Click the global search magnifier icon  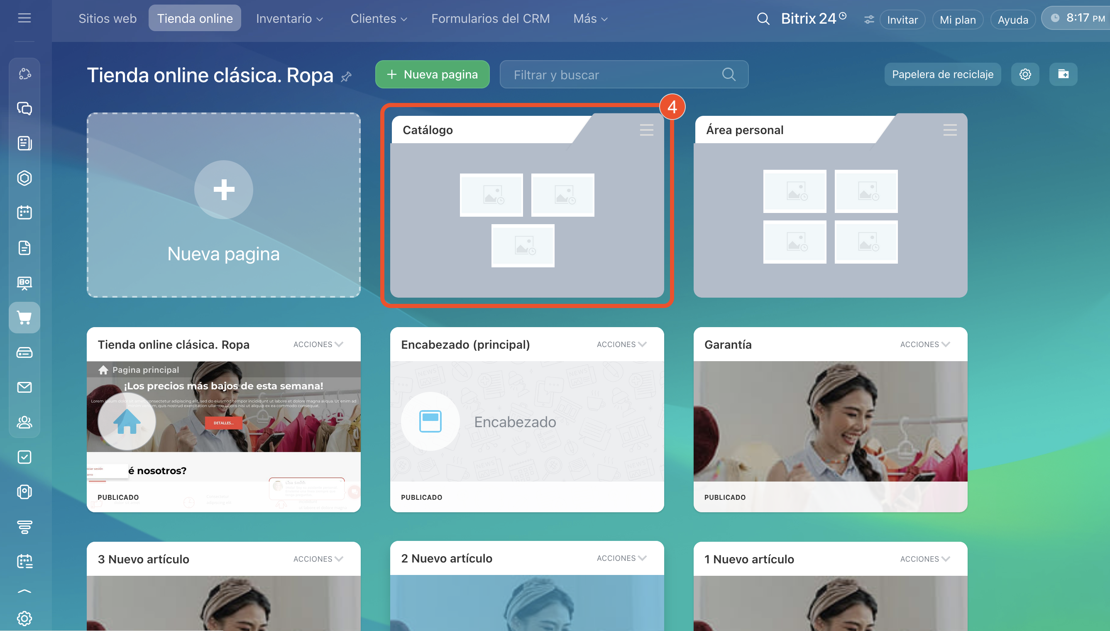click(x=763, y=19)
